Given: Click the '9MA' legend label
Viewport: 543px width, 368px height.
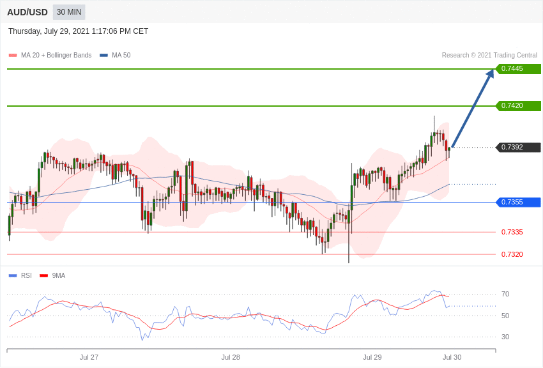Looking at the screenshot, I should 59,275.
